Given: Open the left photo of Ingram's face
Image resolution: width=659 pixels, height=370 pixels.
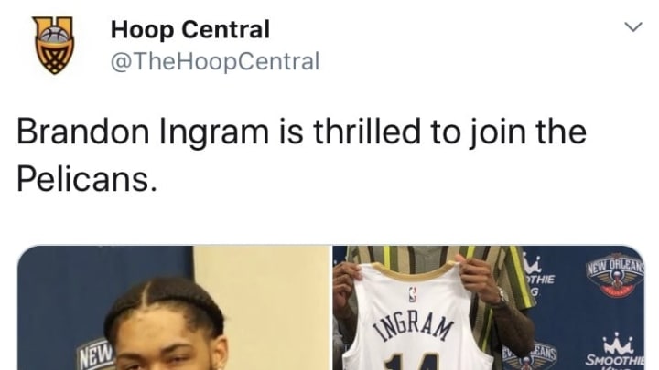Looking at the screenshot, I should (173, 308).
